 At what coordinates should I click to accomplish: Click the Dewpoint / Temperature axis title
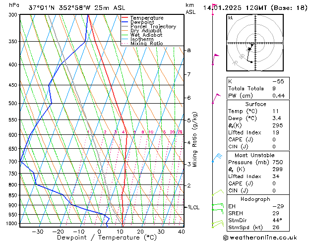coord(107,238)
